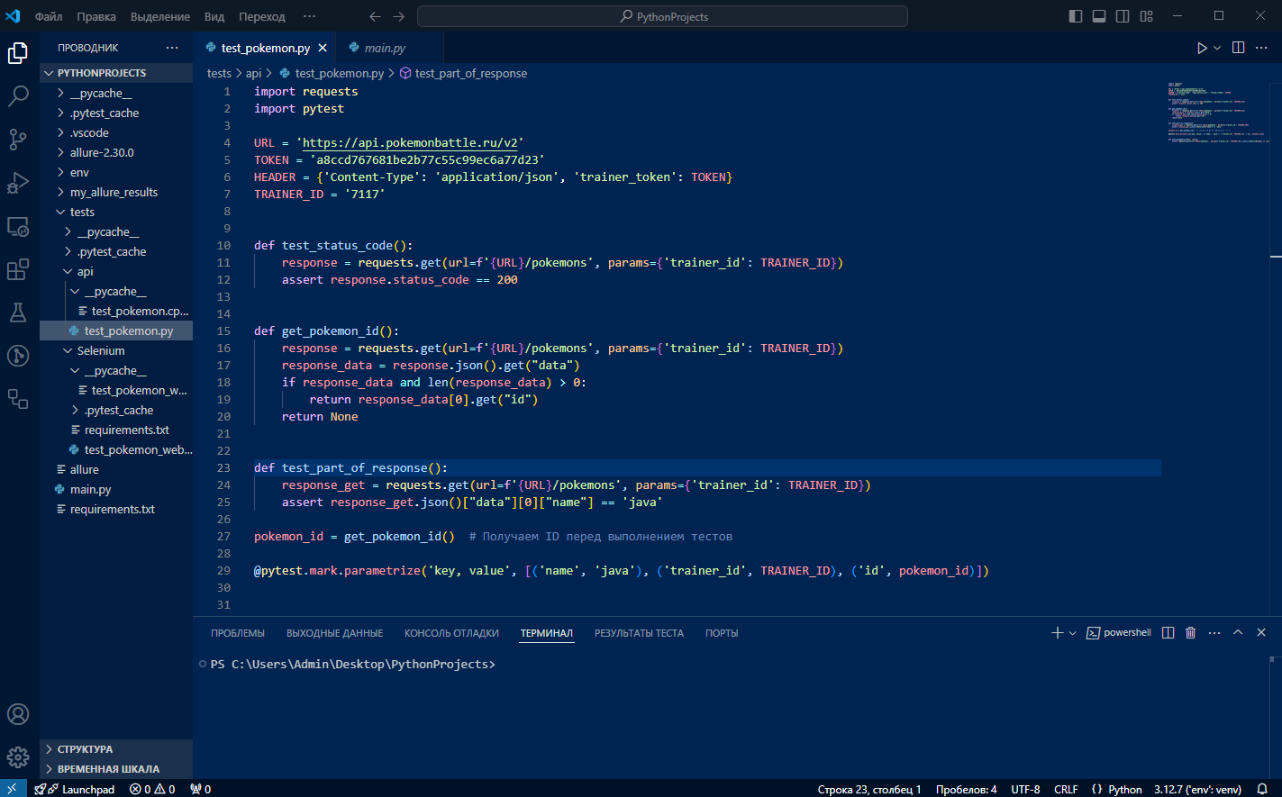Open the notifications bell in status bar
This screenshot has width=1282, height=797.
coord(1261,789)
